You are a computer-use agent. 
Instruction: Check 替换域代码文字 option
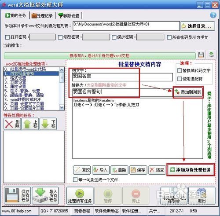(x=180, y=70)
